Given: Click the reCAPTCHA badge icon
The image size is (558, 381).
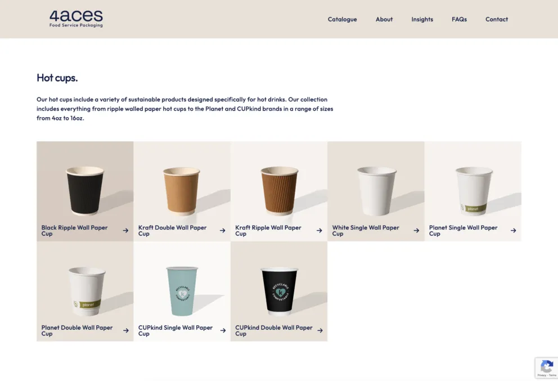Looking at the screenshot, I should [x=547, y=366].
